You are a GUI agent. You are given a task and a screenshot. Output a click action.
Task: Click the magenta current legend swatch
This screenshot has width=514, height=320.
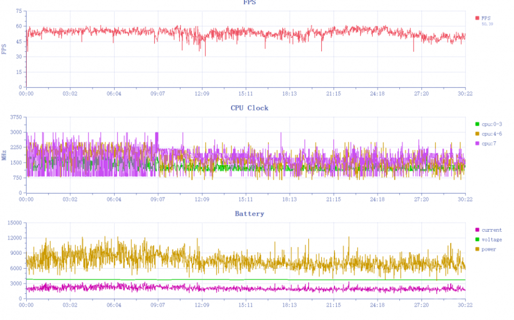[x=477, y=230]
